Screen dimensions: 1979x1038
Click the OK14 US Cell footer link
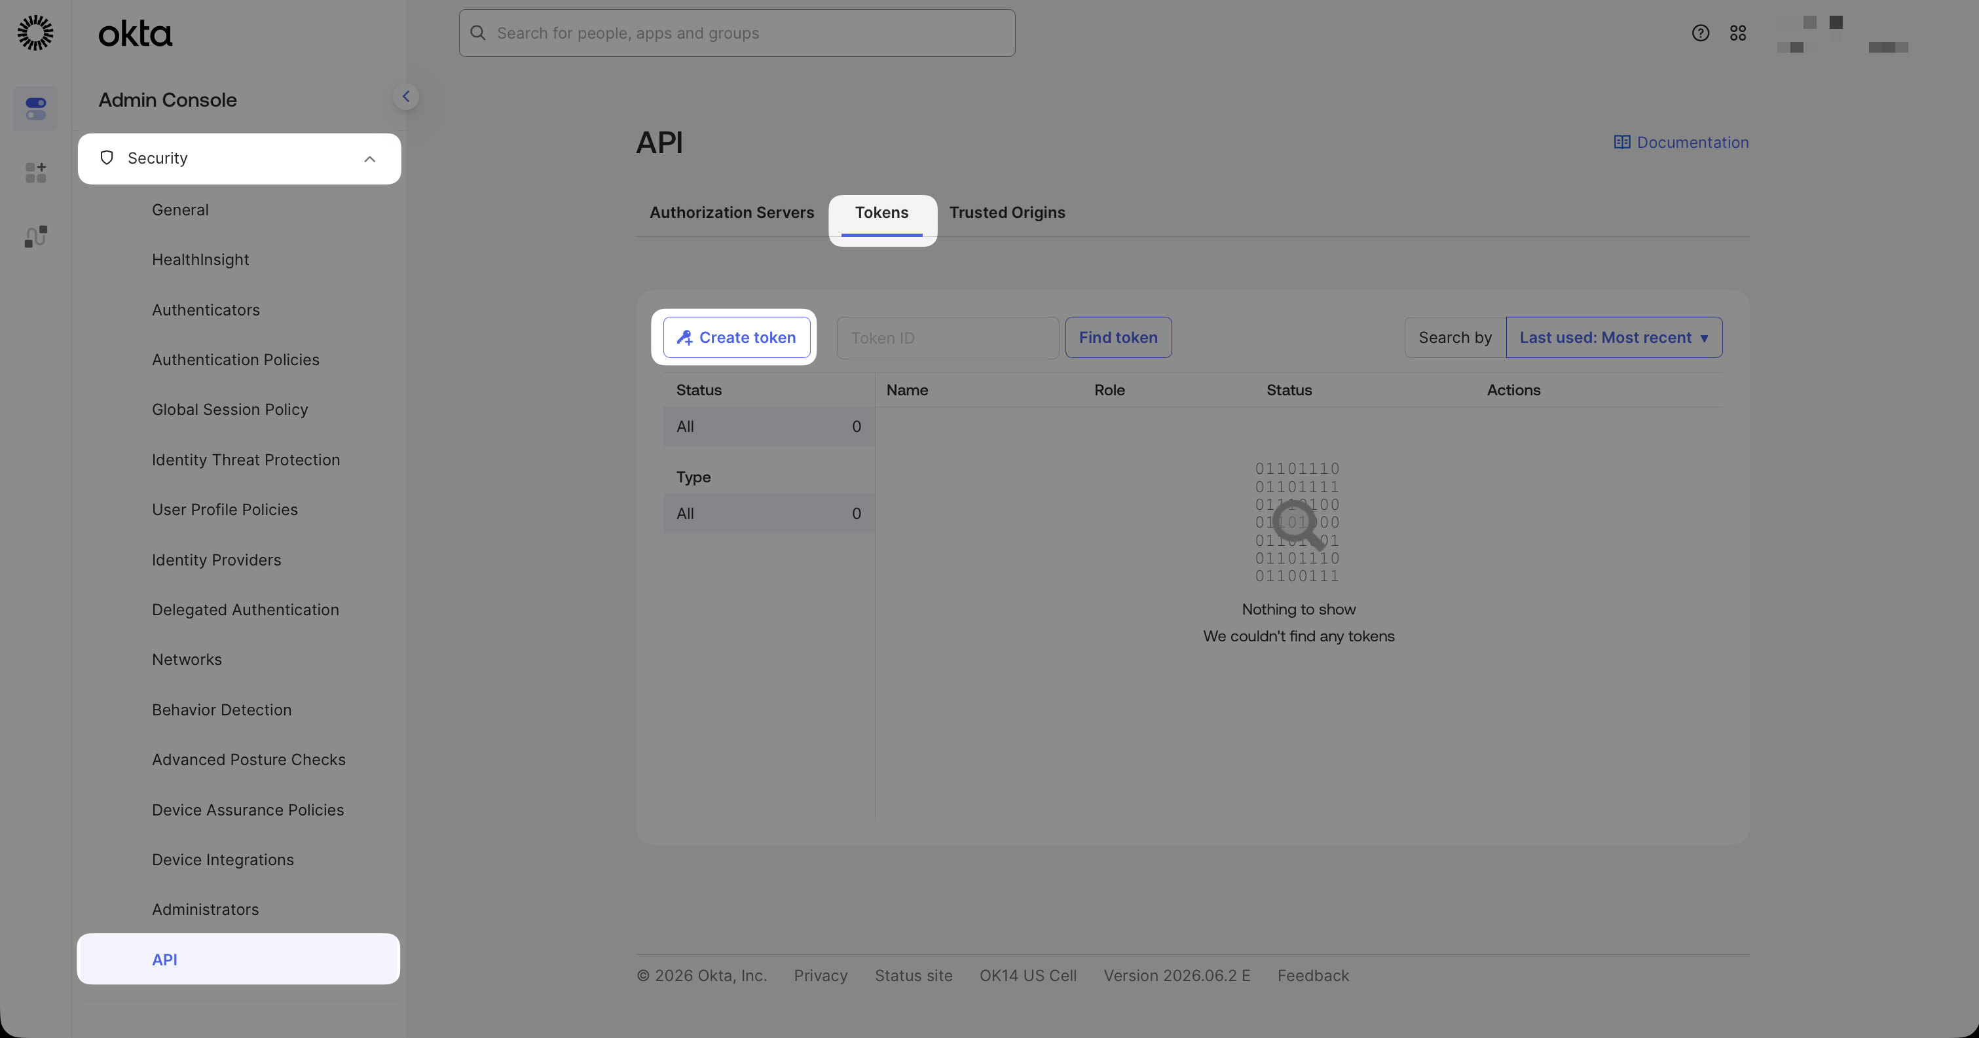pos(1028,976)
